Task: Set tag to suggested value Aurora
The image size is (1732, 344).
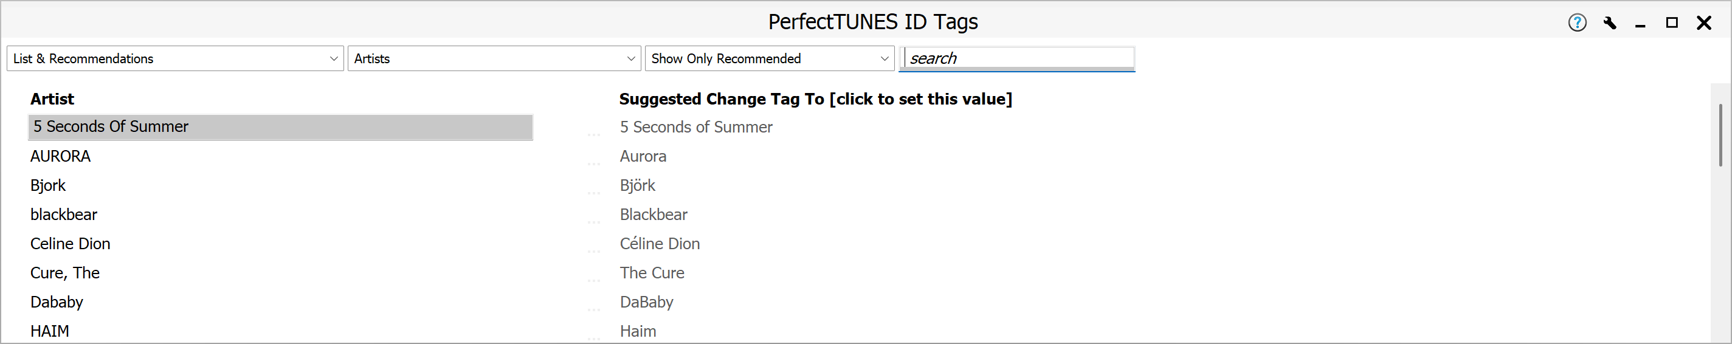Action: [643, 157]
